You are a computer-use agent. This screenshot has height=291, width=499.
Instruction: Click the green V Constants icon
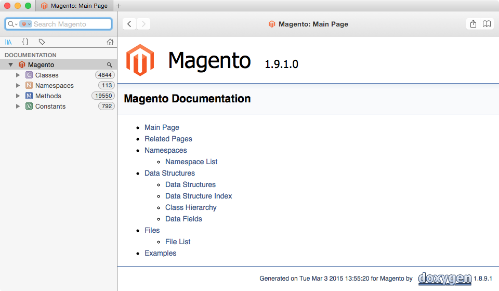click(29, 107)
